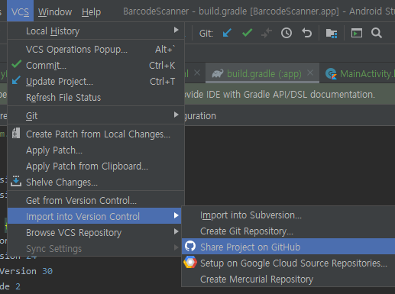395x294 pixels.
Task: Click the blue arrow beside Update Project
Action: tap(16, 80)
